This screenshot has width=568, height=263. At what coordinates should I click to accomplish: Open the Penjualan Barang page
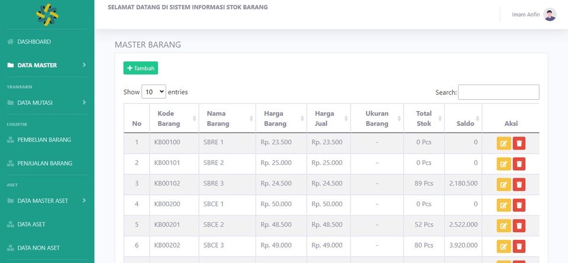(x=44, y=163)
